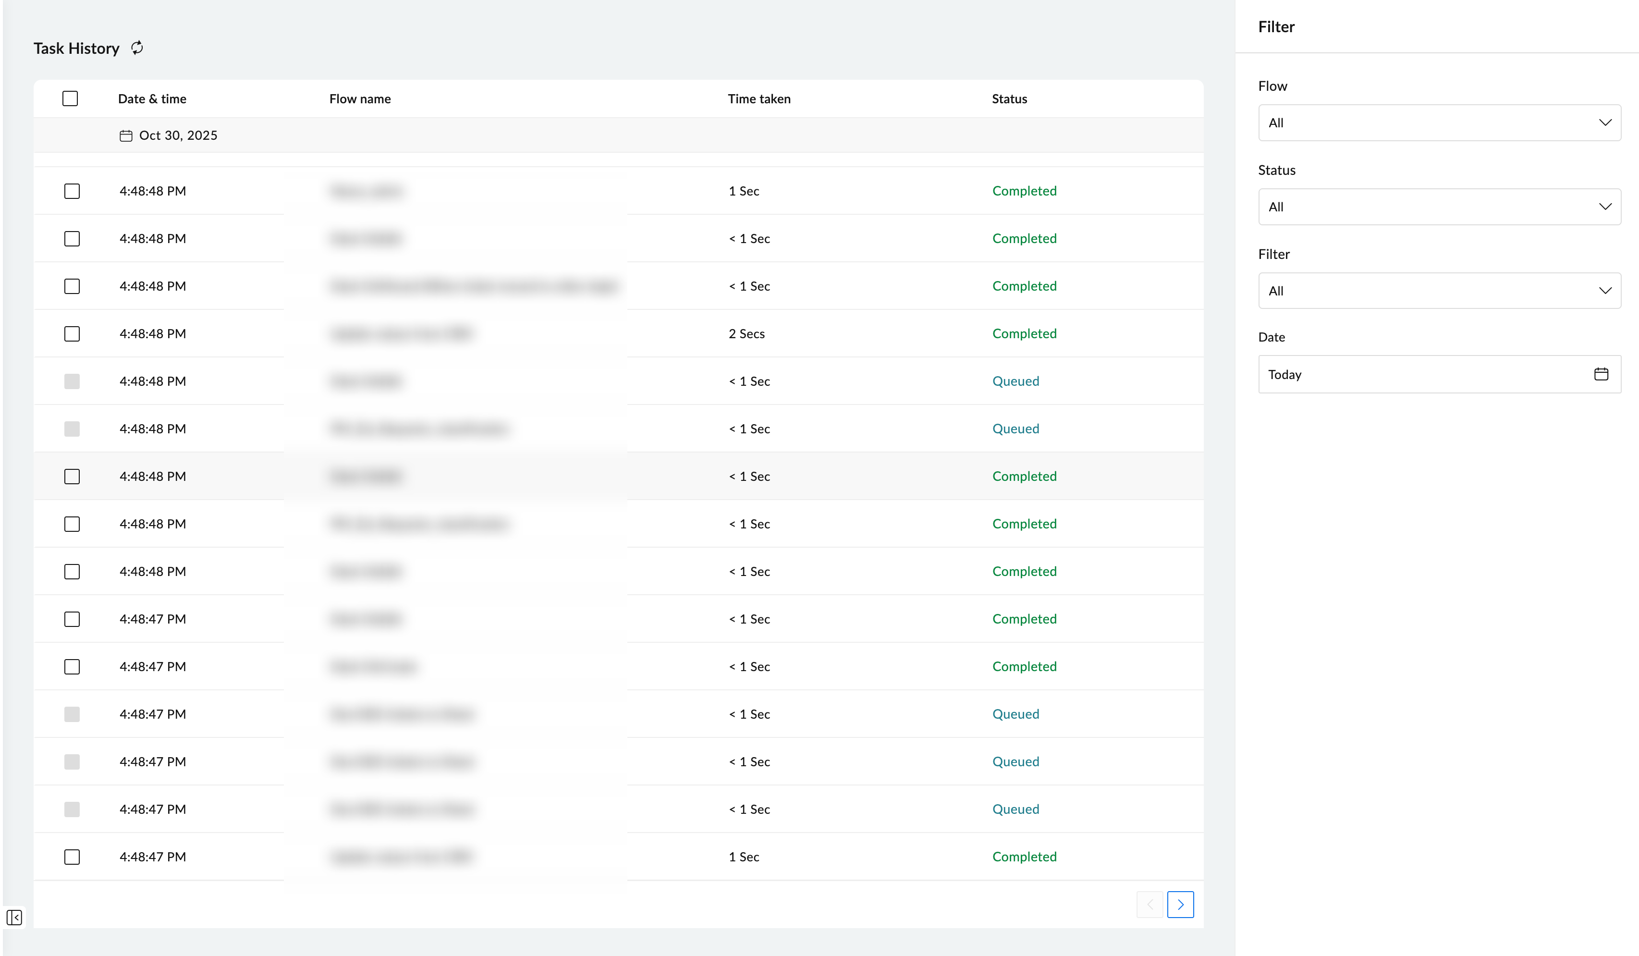
Task: Select all tasks with the header checkbox
Action: (70, 98)
